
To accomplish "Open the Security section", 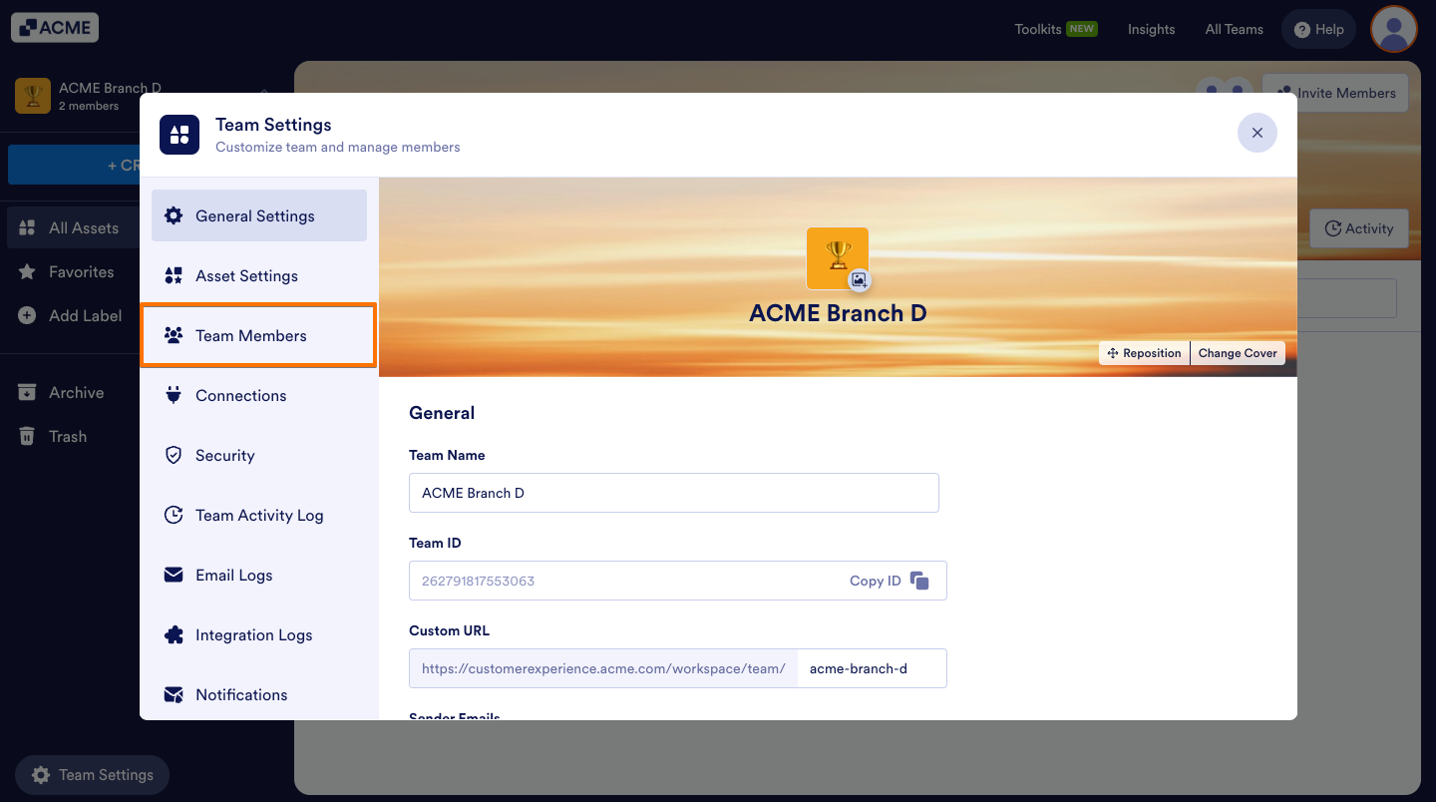I will 258,455.
